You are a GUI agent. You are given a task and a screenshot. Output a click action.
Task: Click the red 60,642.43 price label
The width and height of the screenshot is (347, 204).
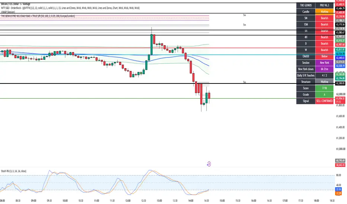click(340, 165)
